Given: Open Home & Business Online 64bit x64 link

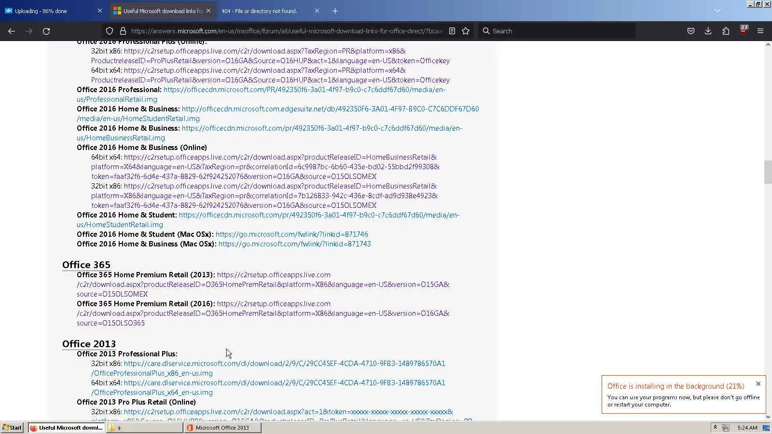Looking at the screenshot, I should coord(265,167).
